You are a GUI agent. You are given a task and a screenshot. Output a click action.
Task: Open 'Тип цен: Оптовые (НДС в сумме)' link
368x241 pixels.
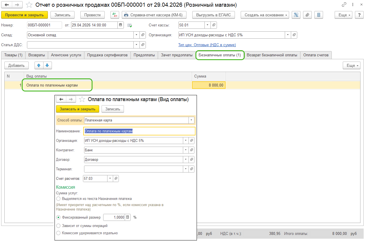pyautogui.click(x=207, y=45)
